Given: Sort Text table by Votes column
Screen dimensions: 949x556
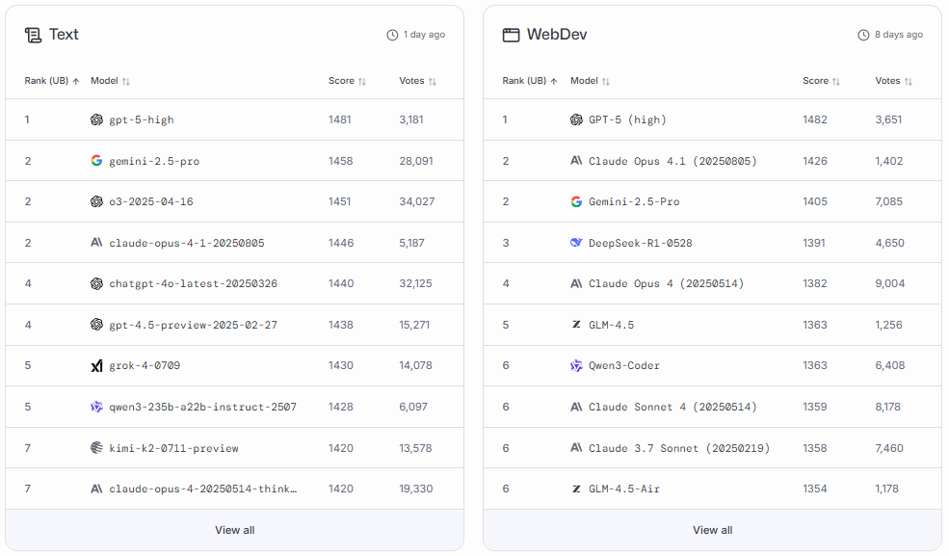Looking at the screenshot, I should 417,81.
